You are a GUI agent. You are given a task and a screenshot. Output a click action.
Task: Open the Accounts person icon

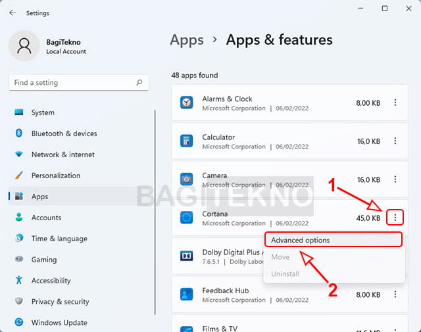tap(19, 217)
